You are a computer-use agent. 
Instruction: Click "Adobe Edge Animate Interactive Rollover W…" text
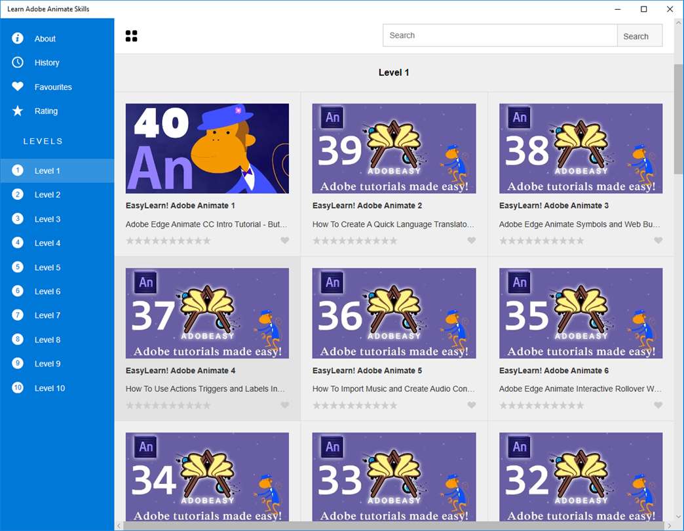pyautogui.click(x=580, y=389)
